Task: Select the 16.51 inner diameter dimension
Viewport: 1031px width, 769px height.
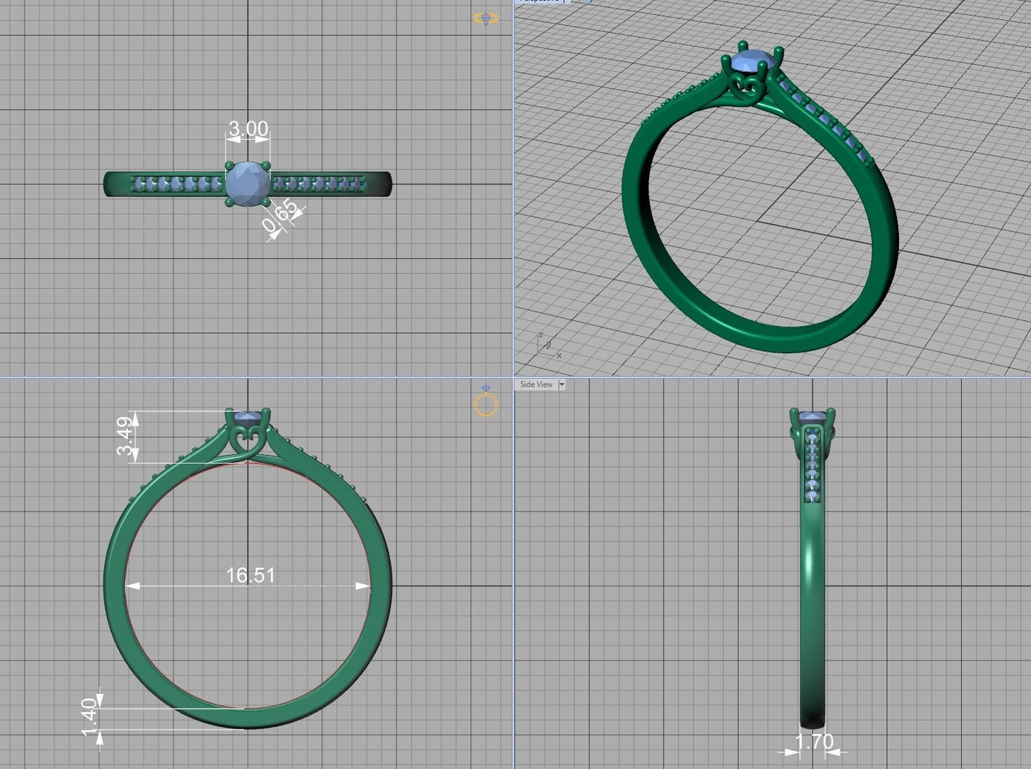Action: pyautogui.click(x=250, y=576)
